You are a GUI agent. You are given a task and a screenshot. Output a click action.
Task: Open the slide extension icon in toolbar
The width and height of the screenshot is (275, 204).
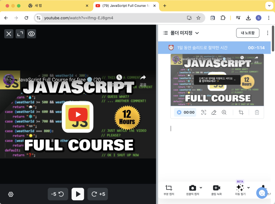[x=212, y=18]
